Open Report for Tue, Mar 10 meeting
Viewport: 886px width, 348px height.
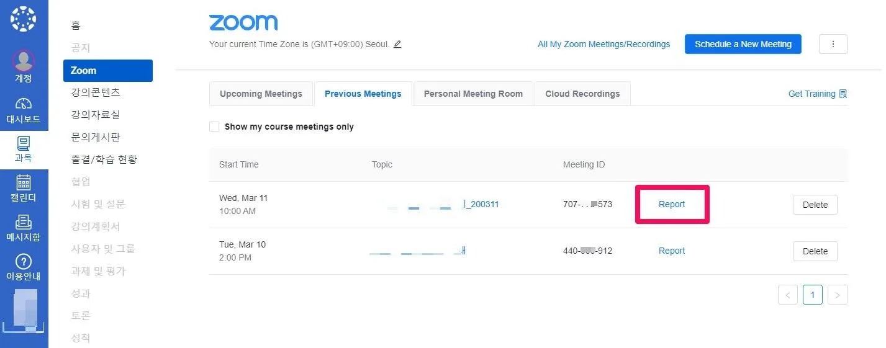coord(672,251)
